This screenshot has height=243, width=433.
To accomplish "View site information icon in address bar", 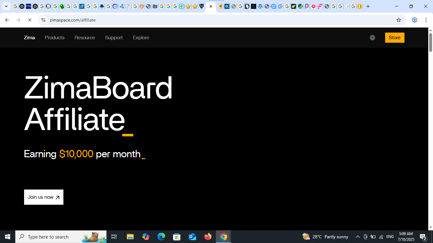I will pos(43,20).
